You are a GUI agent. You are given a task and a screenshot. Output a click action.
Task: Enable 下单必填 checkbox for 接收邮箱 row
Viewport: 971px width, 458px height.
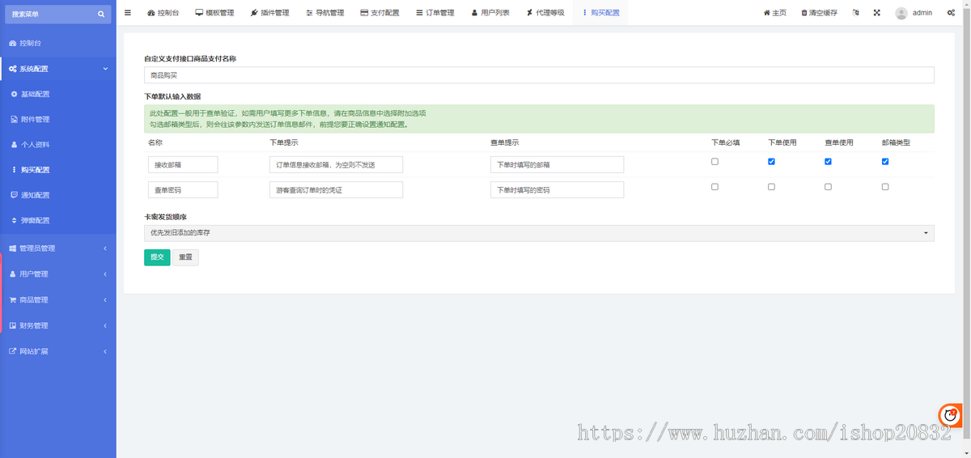[x=714, y=162]
